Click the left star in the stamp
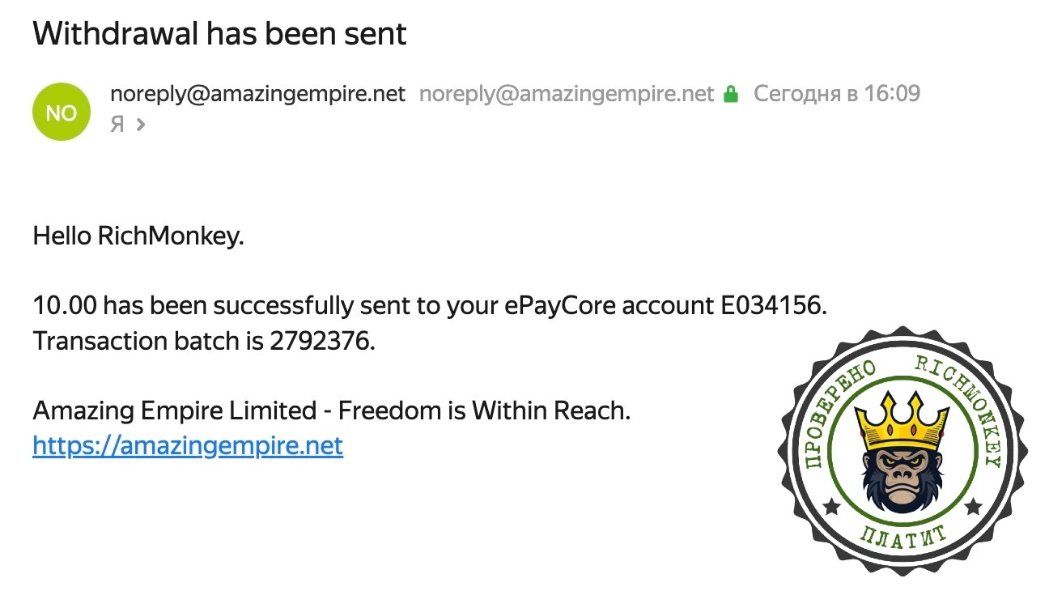 click(830, 507)
